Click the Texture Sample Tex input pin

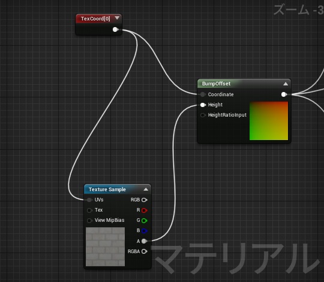pyautogui.click(x=89, y=210)
